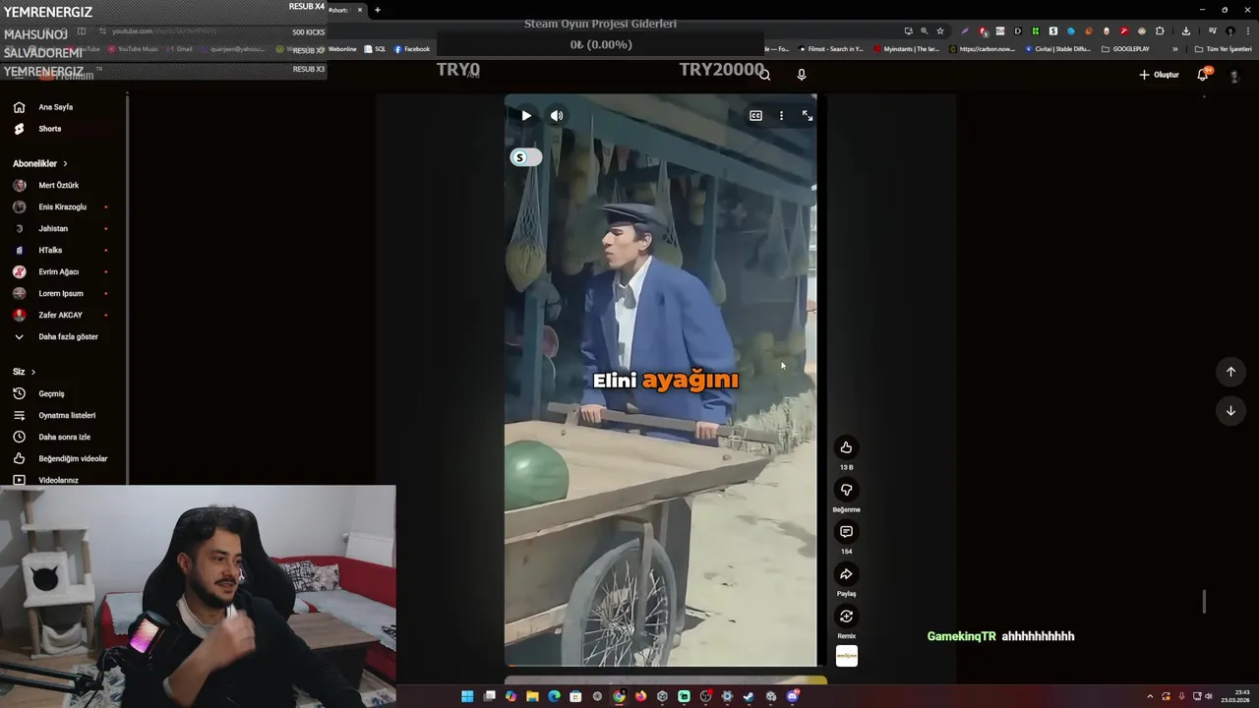This screenshot has height=708, width=1259.
Task: Open Firefox from the taskbar
Action: coord(640,696)
